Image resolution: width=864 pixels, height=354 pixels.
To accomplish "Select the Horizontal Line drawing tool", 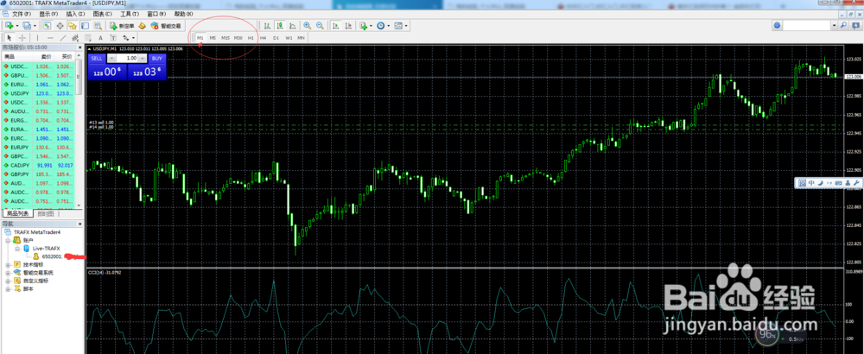I will click(50, 38).
